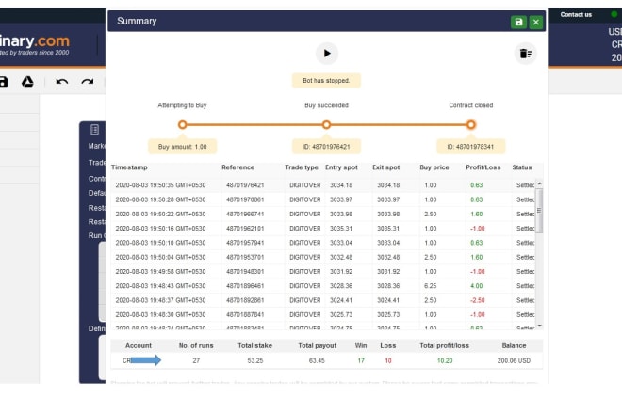Click the redo arrow in the toolbar
The image size is (622, 414).
pyautogui.click(x=88, y=82)
